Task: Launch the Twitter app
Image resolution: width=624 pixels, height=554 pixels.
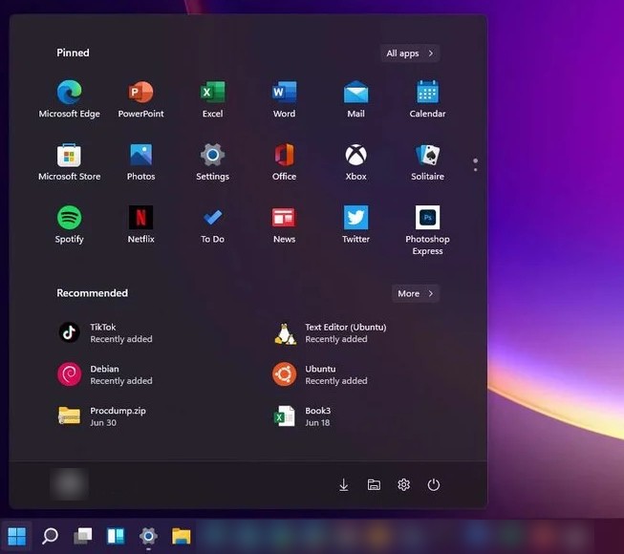Action: coord(355,224)
